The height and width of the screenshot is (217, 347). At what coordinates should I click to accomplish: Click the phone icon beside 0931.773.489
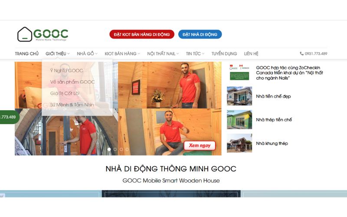coord(301,53)
